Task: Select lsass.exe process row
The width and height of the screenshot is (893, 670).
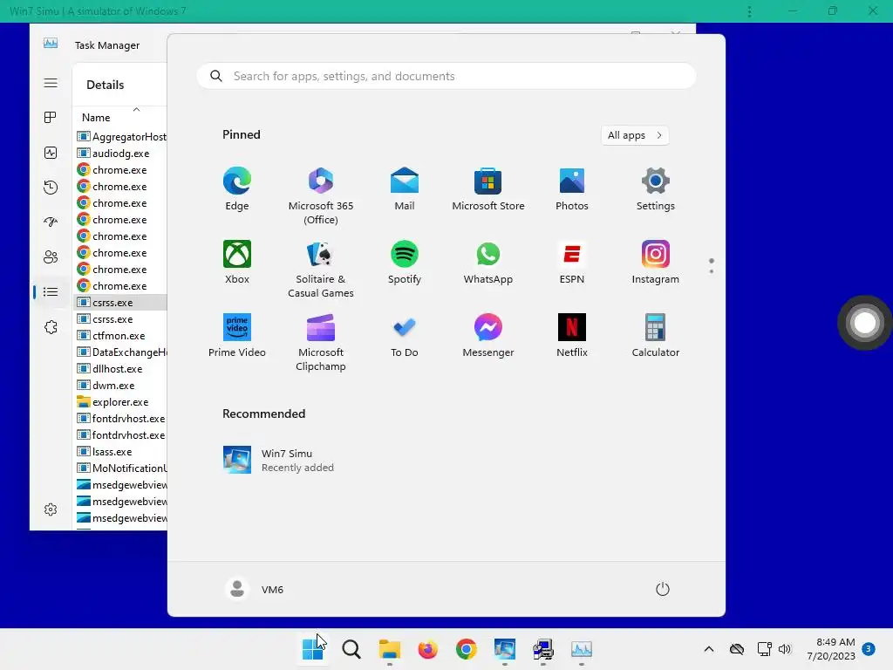Action: click(x=121, y=452)
